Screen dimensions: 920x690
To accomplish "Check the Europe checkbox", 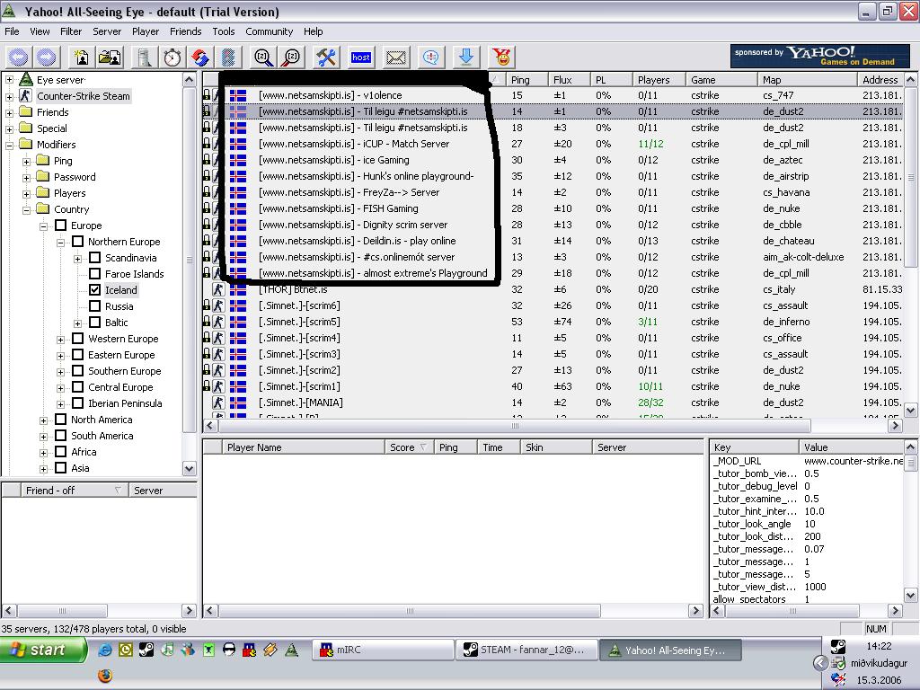I will coord(60,226).
